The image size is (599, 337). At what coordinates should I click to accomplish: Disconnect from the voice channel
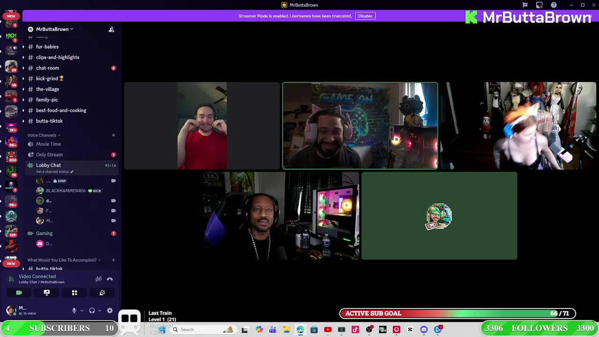(x=110, y=279)
